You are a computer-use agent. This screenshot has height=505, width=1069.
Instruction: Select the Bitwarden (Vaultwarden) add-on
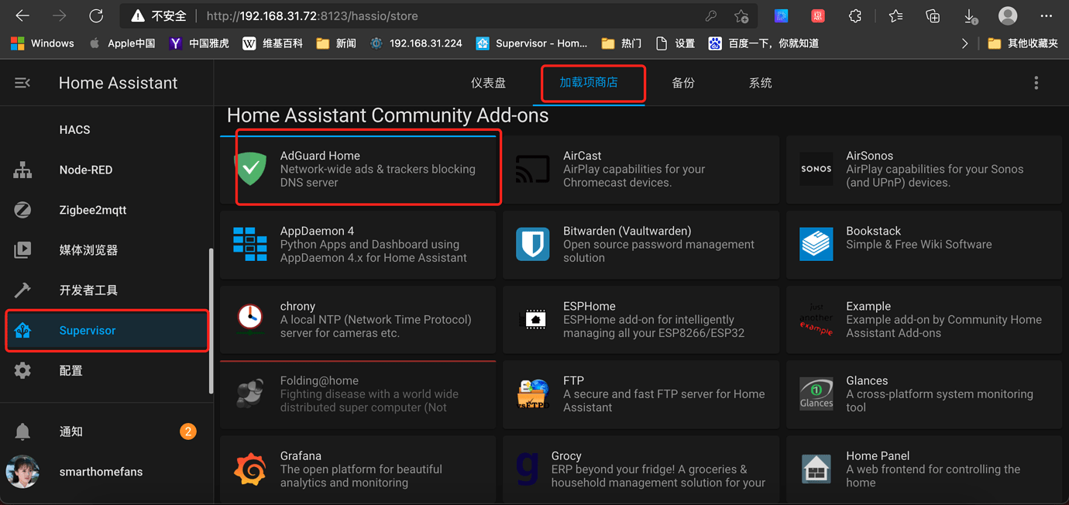(x=641, y=245)
